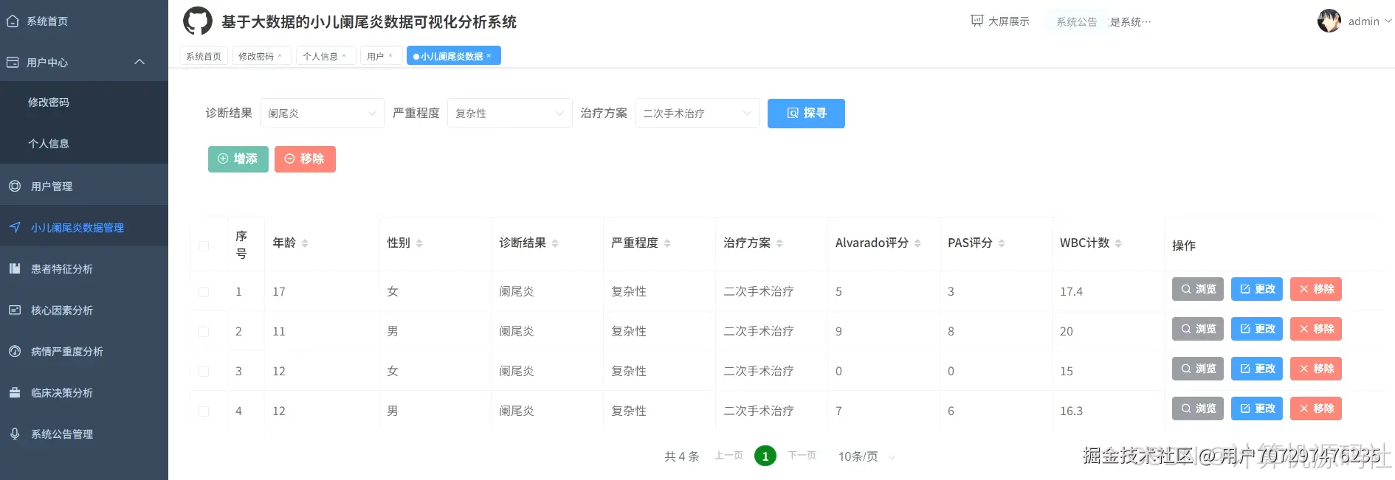
Task: Close the 用户 tab with its x
Action: tap(390, 56)
